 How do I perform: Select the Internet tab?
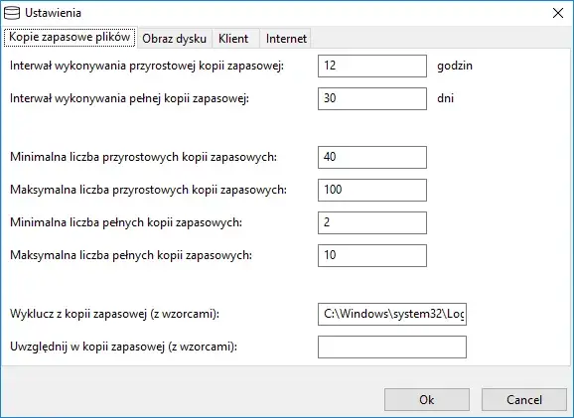[286, 39]
